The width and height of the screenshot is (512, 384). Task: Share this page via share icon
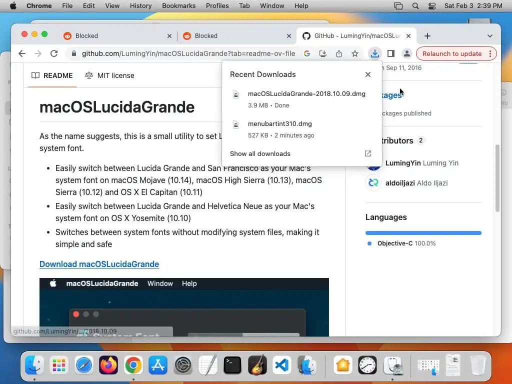tap(339, 53)
